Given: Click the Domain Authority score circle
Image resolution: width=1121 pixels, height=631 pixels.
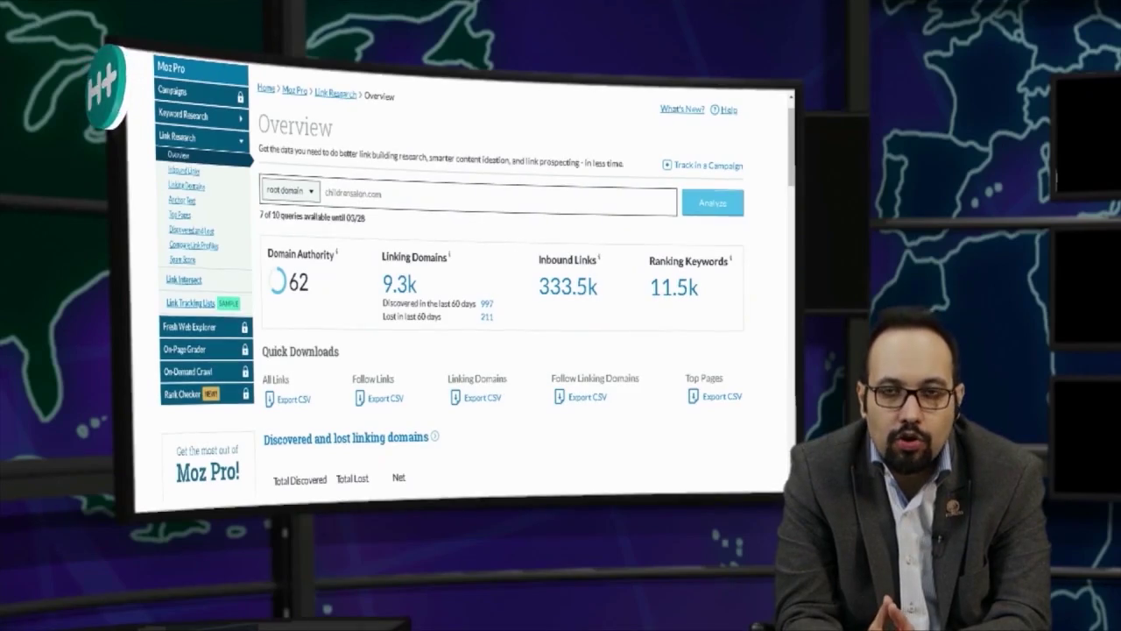Looking at the screenshot, I should point(278,280).
